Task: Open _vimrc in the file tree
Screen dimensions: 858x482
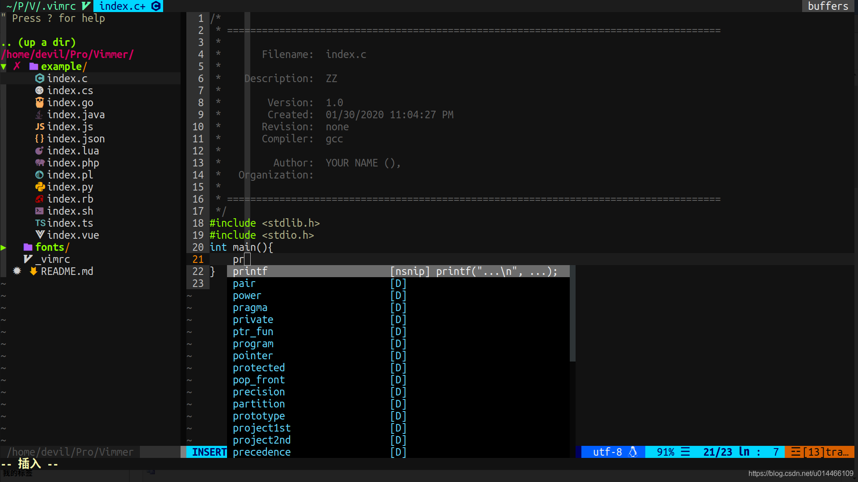Action: (x=53, y=259)
